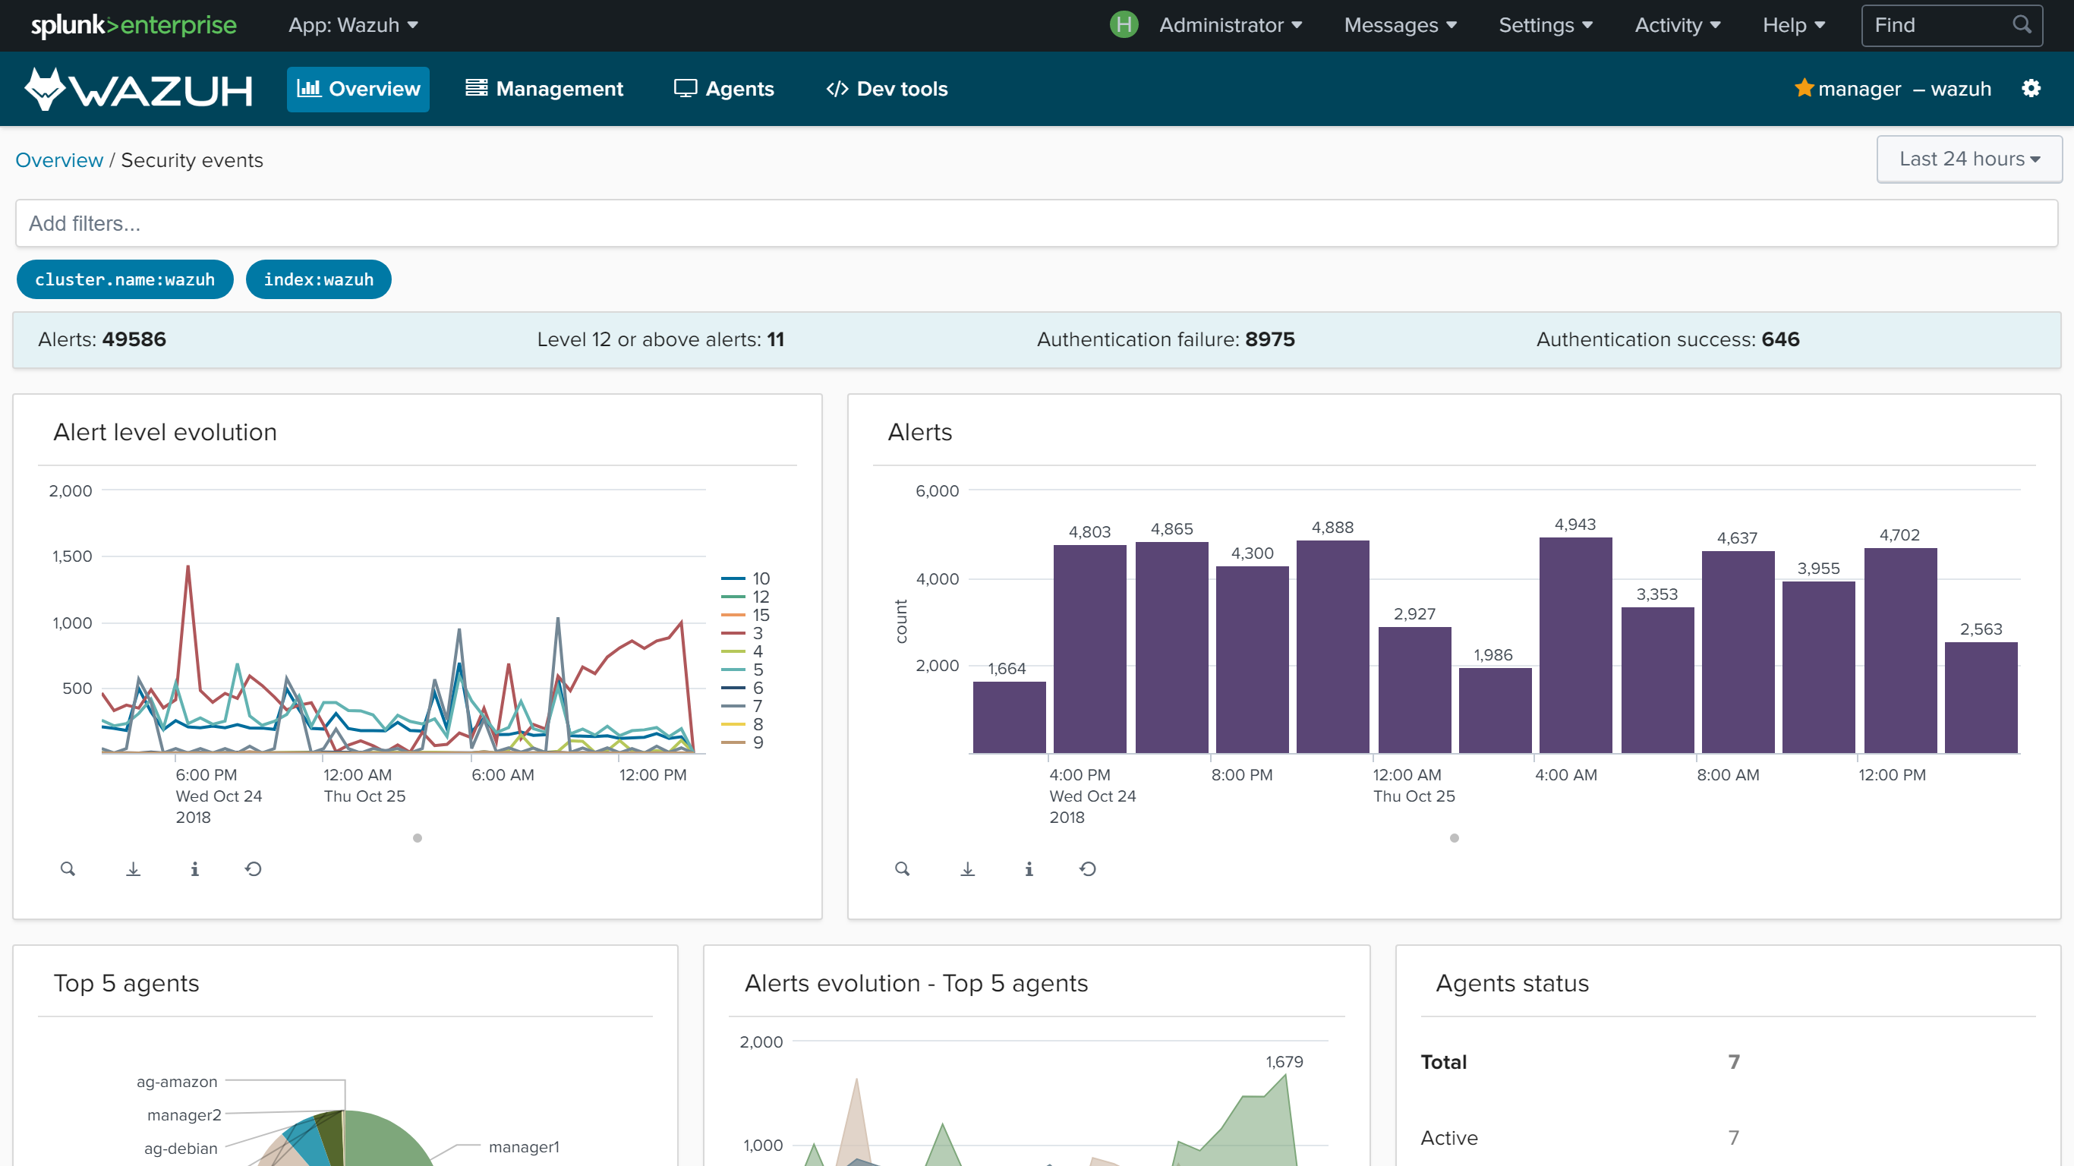Image resolution: width=2074 pixels, height=1166 pixels.
Task: Click the star icon beside manager
Action: 1804,88
